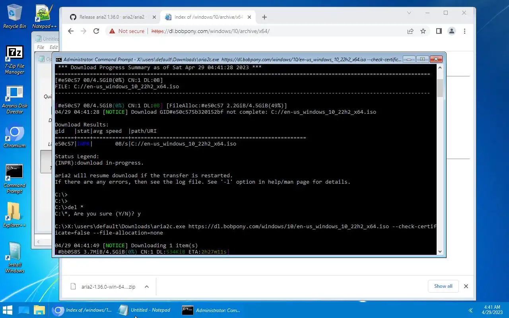This screenshot has height=318, width=509.
Task: Open the blue desktop icon on taskbar
Action: point(24,310)
